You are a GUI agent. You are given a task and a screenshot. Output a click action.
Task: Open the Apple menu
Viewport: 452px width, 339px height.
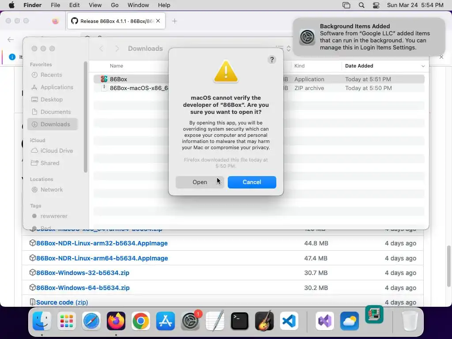(12, 5)
